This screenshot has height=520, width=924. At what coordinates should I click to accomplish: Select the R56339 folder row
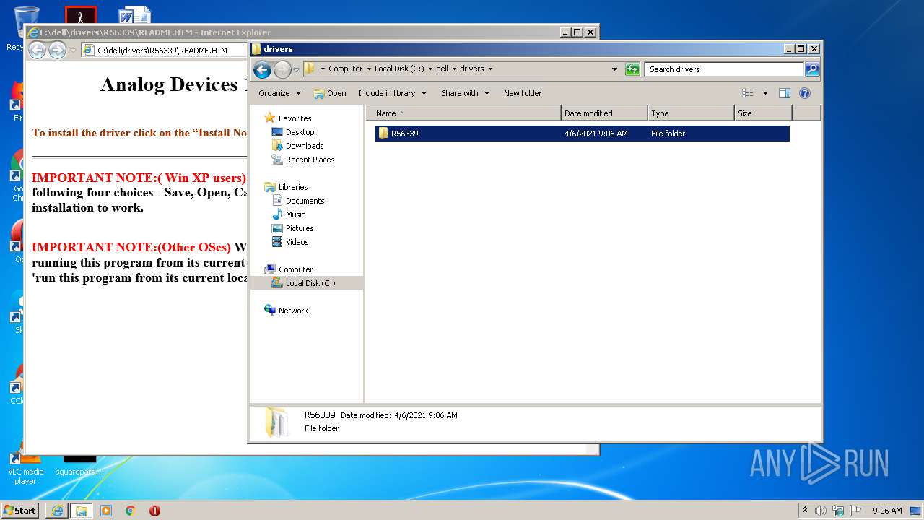tap(583, 134)
